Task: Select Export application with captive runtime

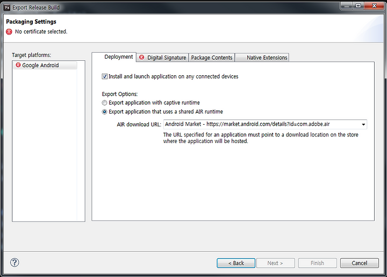Action: coord(104,103)
